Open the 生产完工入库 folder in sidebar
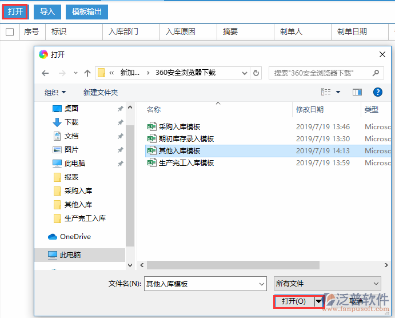Viewport: 395px width, 318px height. [85, 218]
